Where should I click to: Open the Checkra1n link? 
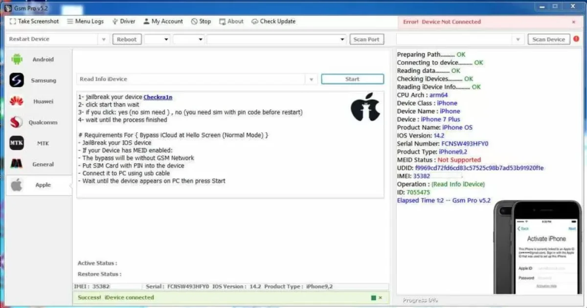pos(158,97)
